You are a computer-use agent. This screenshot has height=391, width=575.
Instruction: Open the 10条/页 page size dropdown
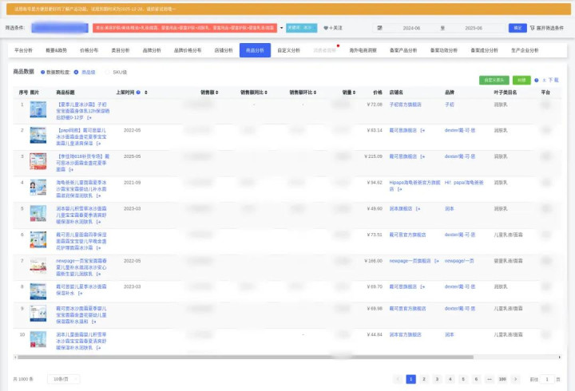coord(63,379)
